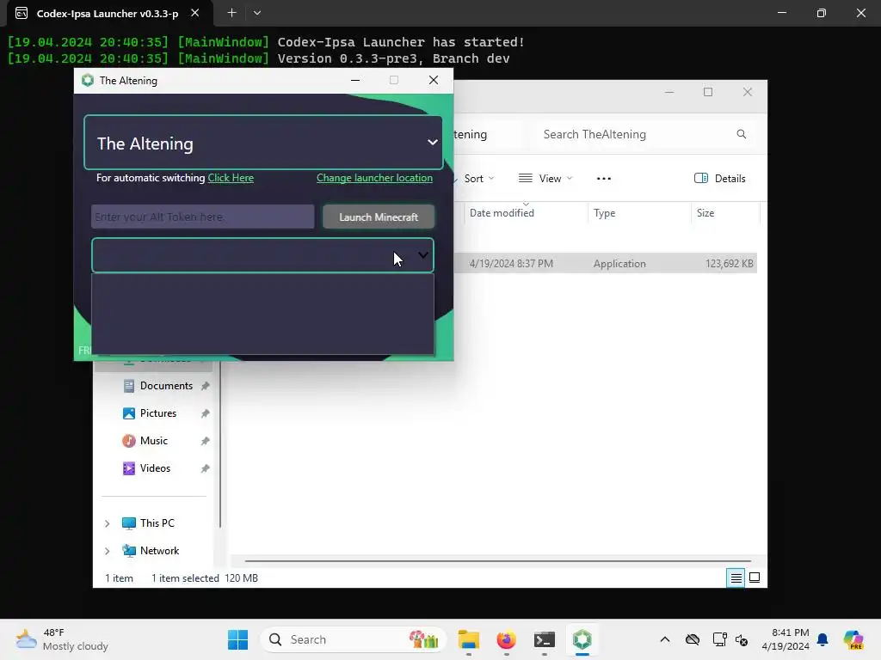Sort by Type column header
The height and width of the screenshot is (660, 881).
coord(605,213)
